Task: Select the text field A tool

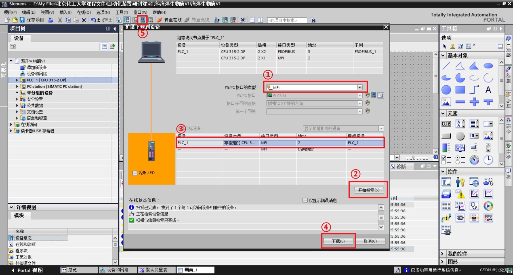Action: tap(488, 90)
